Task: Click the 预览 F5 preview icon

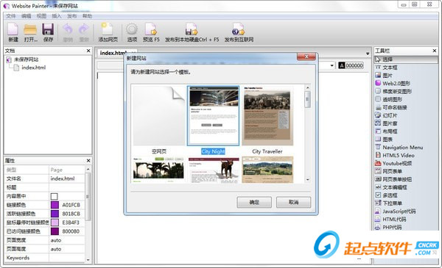Action: tap(151, 29)
